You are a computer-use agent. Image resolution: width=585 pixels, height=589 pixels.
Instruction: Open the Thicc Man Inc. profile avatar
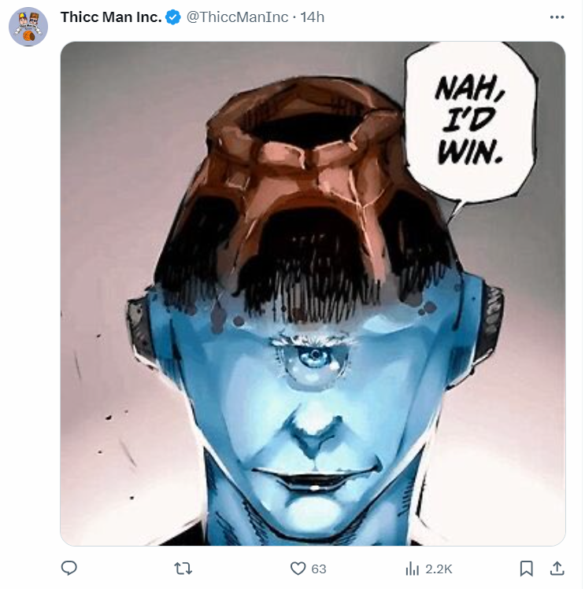pos(28,27)
